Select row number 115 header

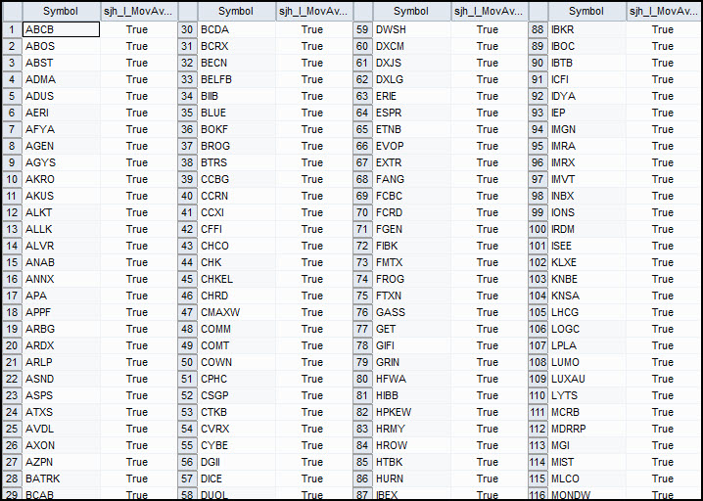(538, 478)
